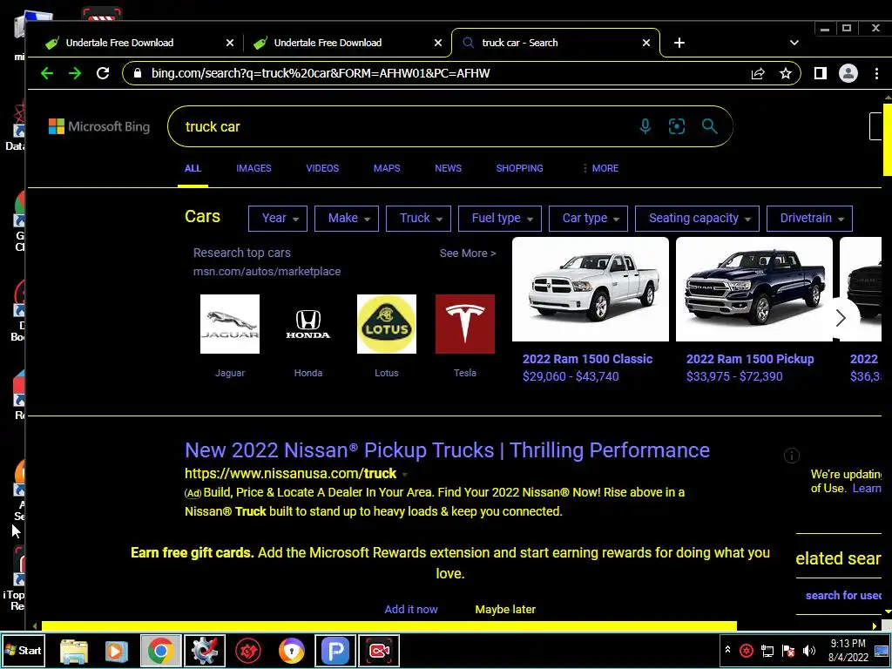Expand the Truck filter dropdown
Viewport: 892px width, 669px height.
(418, 219)
